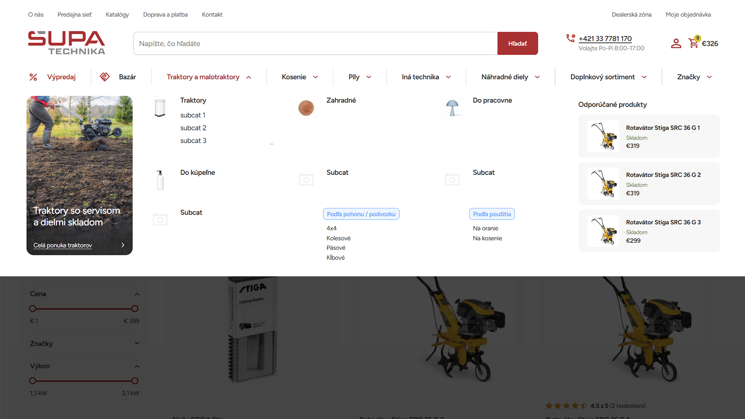The image size is (745, 419).
Task: Select the Pásové option
Action: click(x=336, y=248)
